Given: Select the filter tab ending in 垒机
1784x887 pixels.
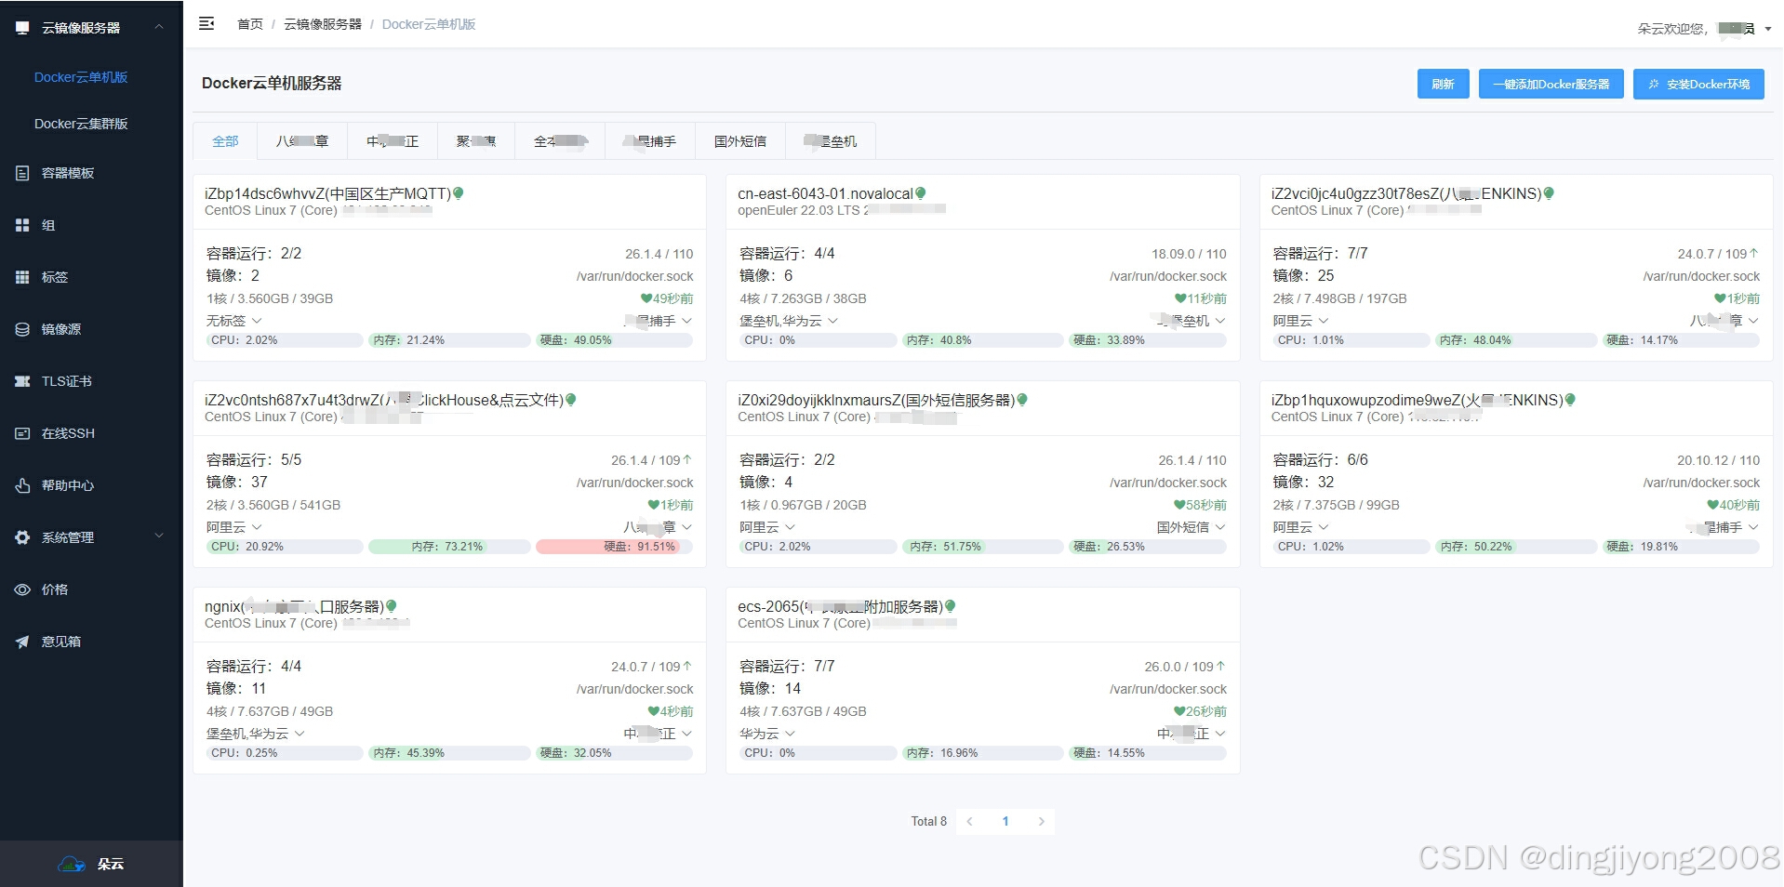Looking at the screenshot, I should [831, 141].
